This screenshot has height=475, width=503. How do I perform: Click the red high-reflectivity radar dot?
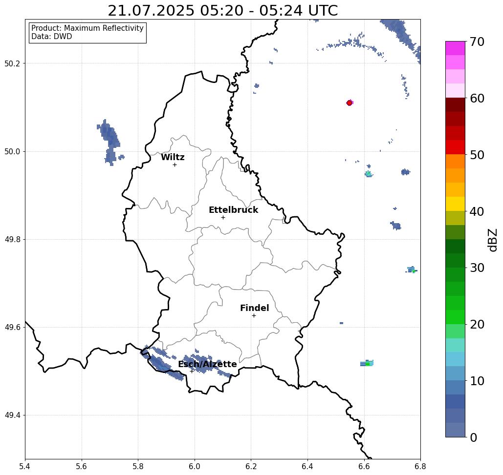pyautogui.click(x=350, y=103)
